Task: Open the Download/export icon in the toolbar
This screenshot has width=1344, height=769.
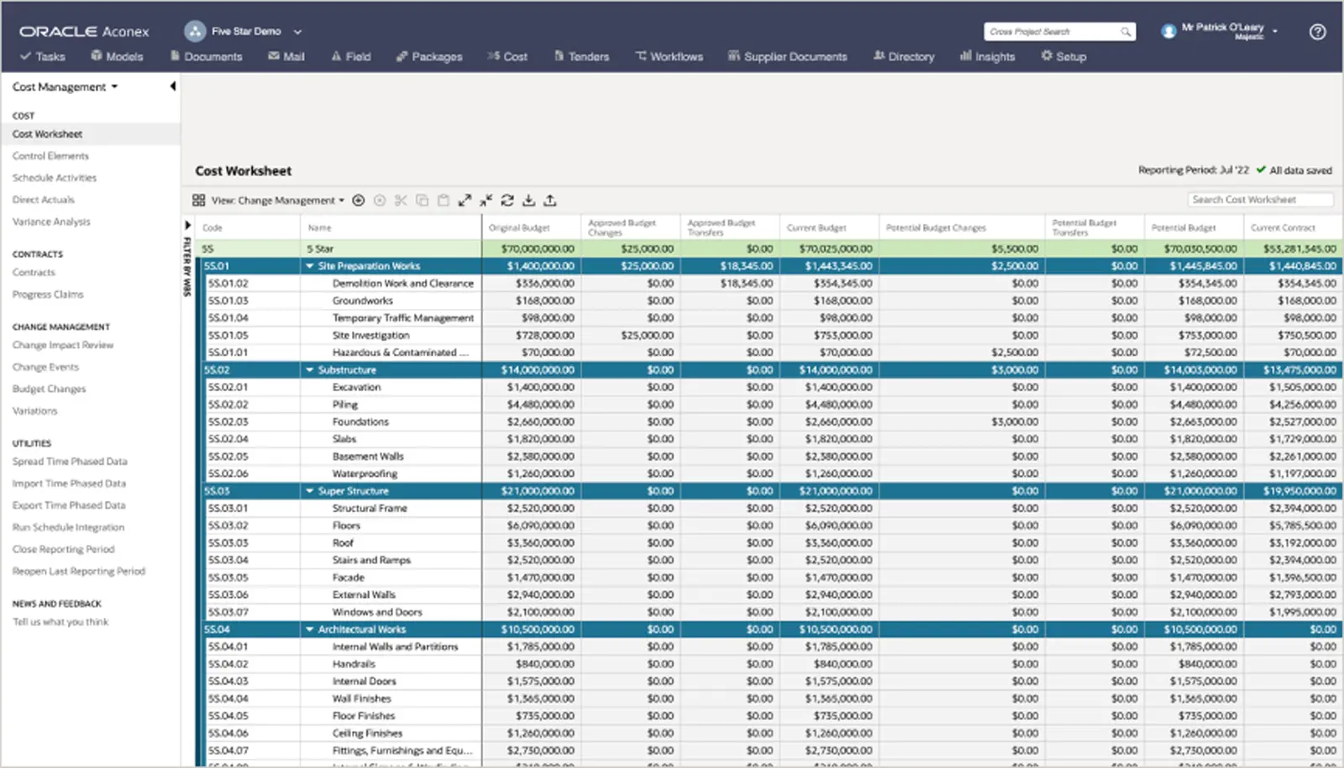Action: (x=528, y=200)
